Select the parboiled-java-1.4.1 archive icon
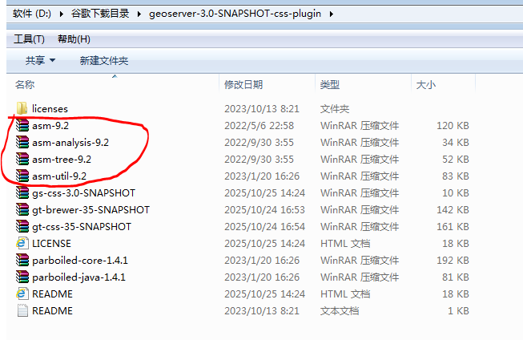 pos(22,277)
